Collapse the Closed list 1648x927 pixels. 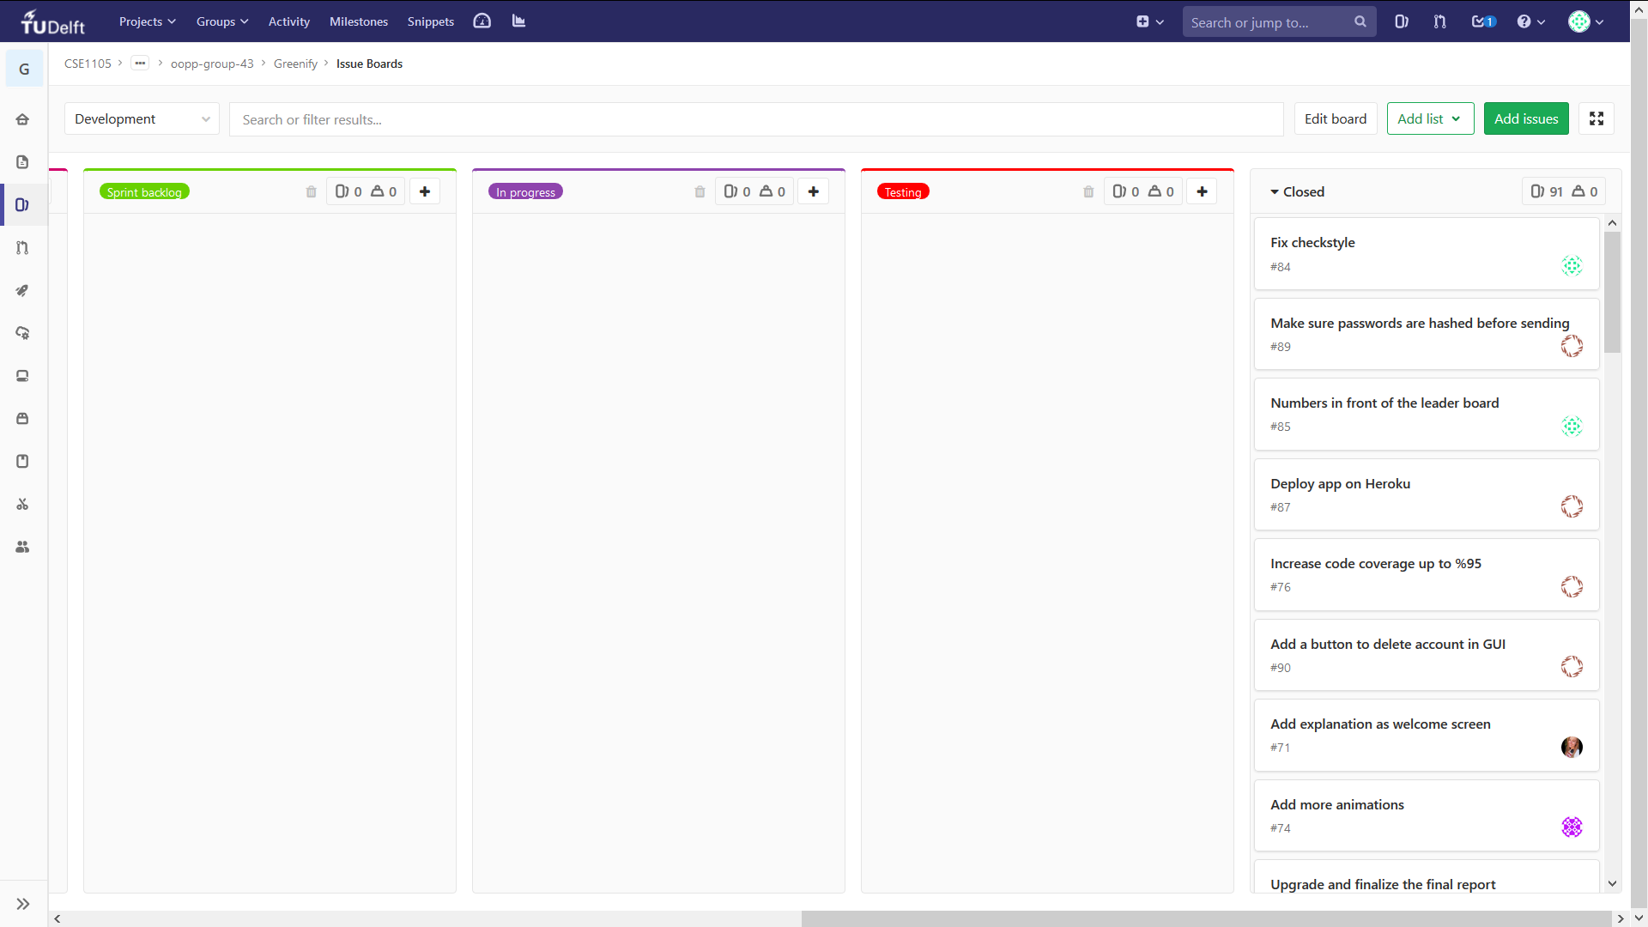(1275, 192)
